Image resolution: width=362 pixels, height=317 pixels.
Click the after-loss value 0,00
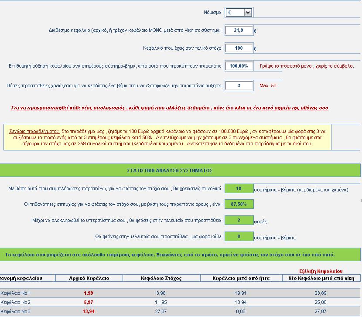pyautogui.click(x=241, y=311)
